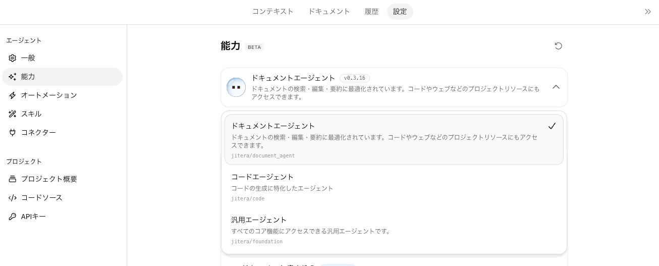
Task: Click jitera/code identifier text
Action: pos(248,199)
